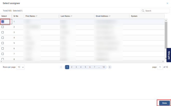Image resolution: width=171 pixels, height=106 pixels.
Task: Sort by First Name column icon
Action: [37, 16]
